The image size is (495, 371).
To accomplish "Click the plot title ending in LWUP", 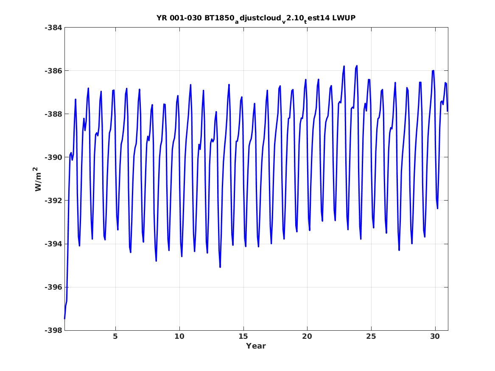I will point(256,18).
